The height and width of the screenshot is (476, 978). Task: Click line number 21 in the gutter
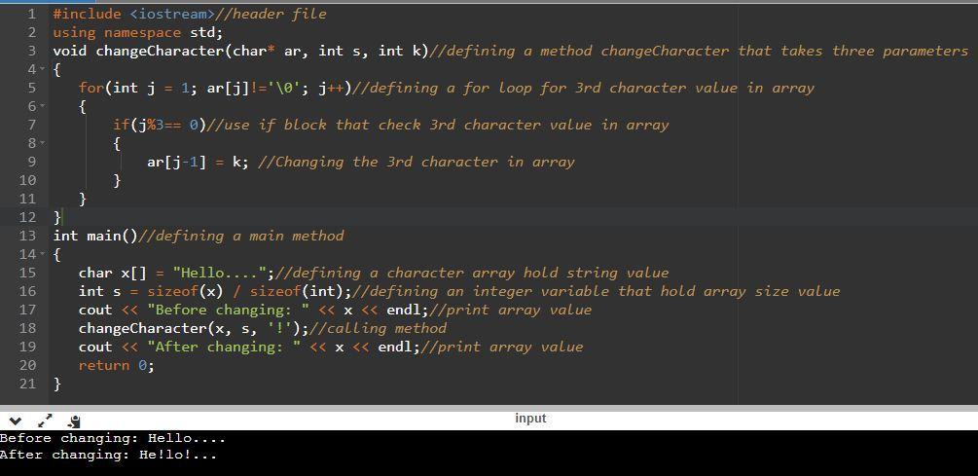pos(28,384)
